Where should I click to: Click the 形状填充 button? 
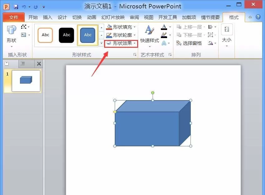[119, 27]
